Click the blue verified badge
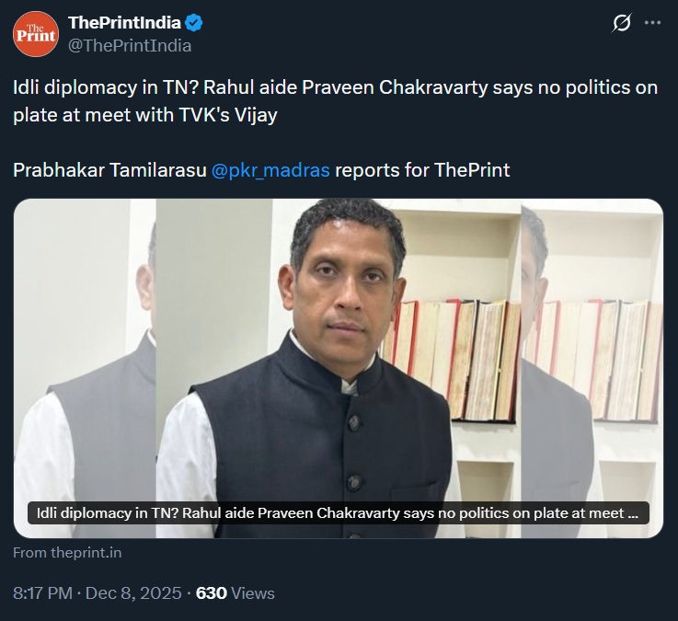Viewport: 678px width, 621px height. click(x=194, y=24)
